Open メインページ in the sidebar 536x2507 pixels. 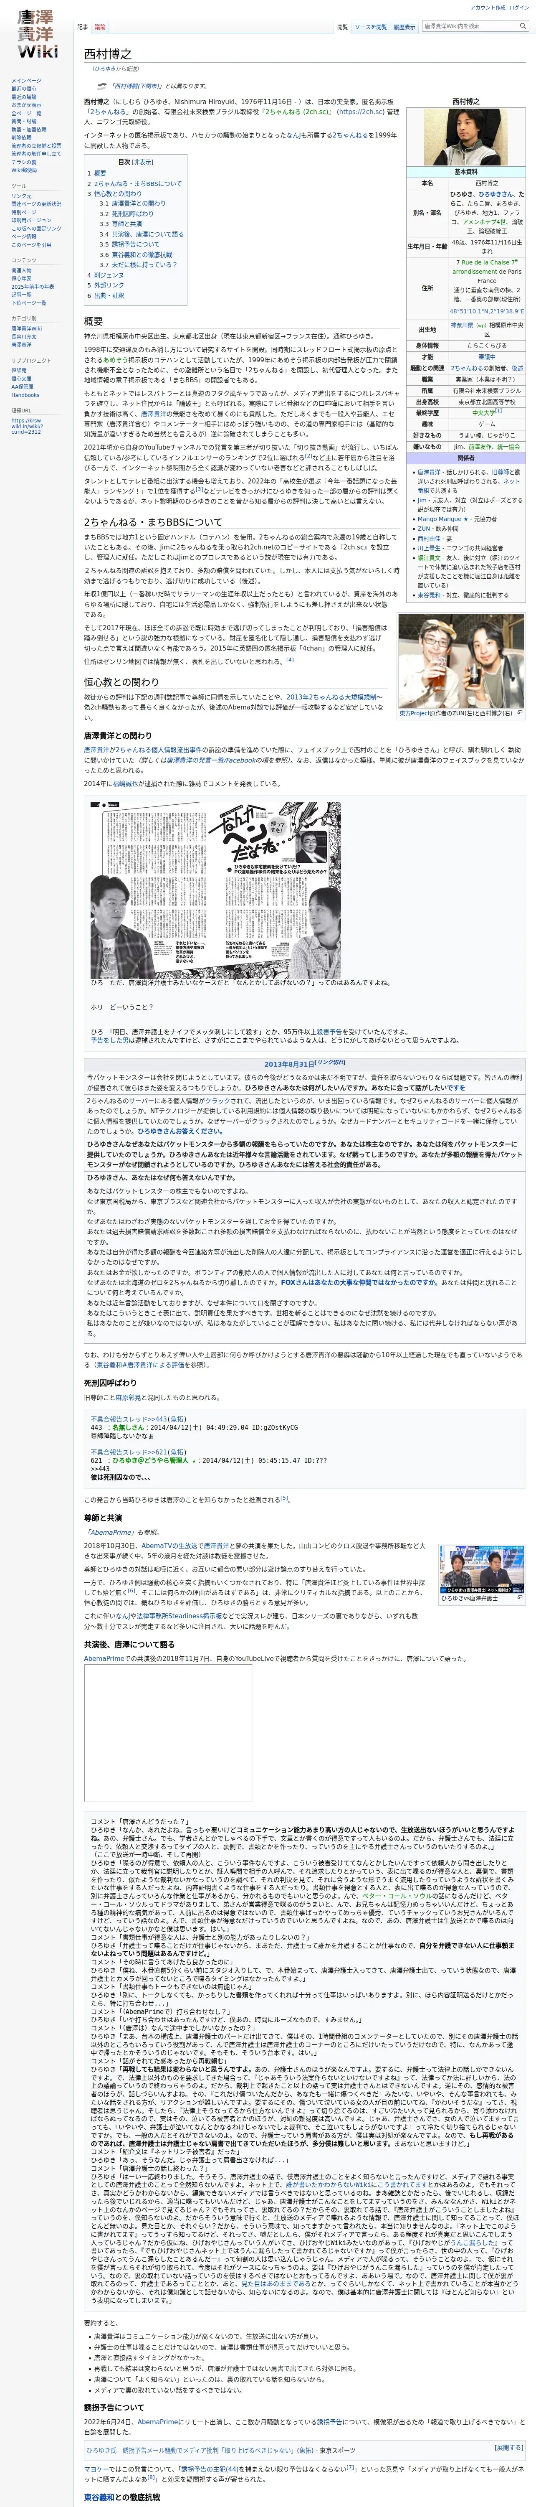coord(26,81)
